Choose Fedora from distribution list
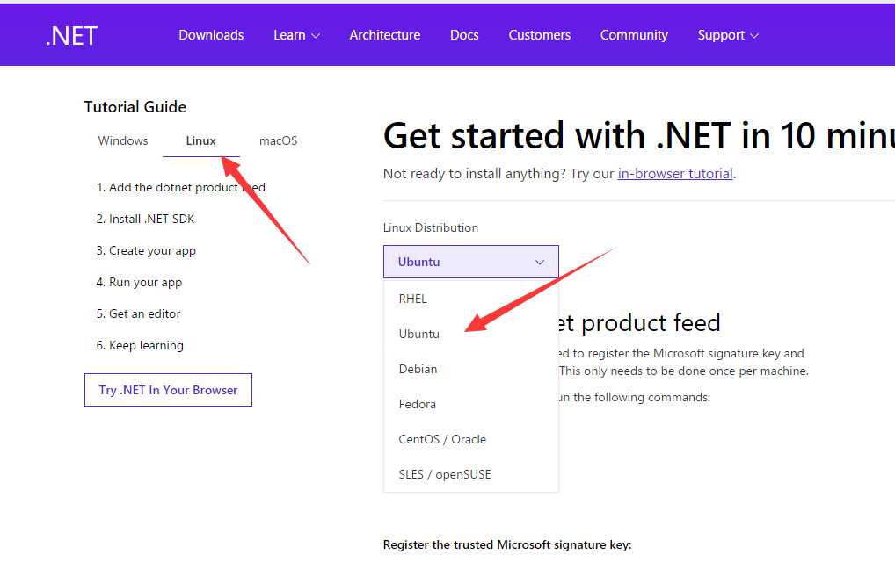 click(x=471, y=404)
